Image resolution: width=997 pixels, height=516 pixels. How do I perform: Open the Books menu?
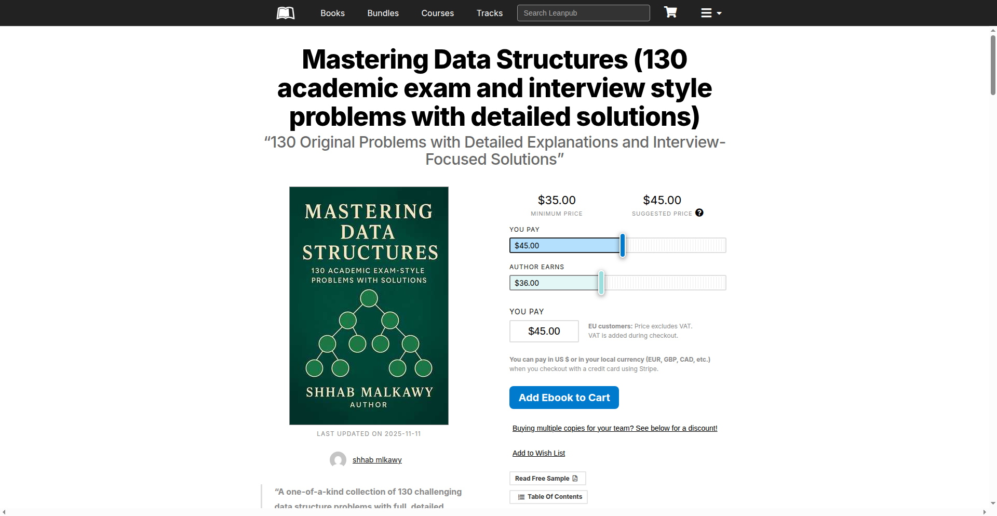[332, 13]
